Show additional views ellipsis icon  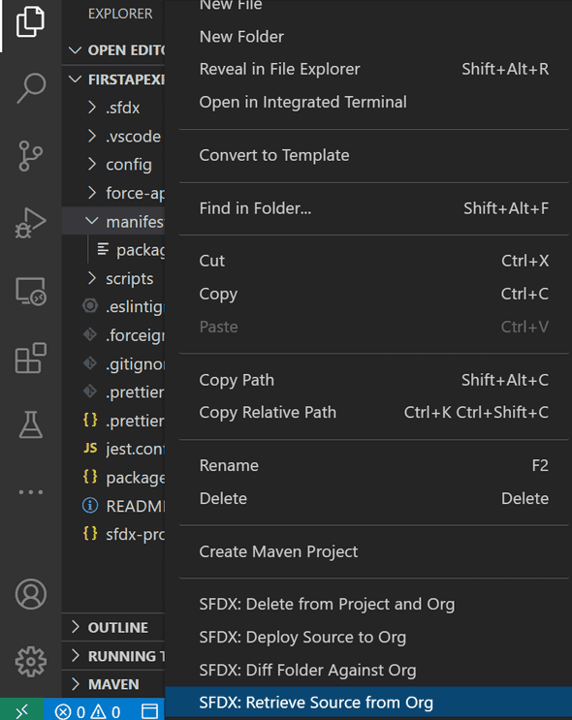(31, 492)
